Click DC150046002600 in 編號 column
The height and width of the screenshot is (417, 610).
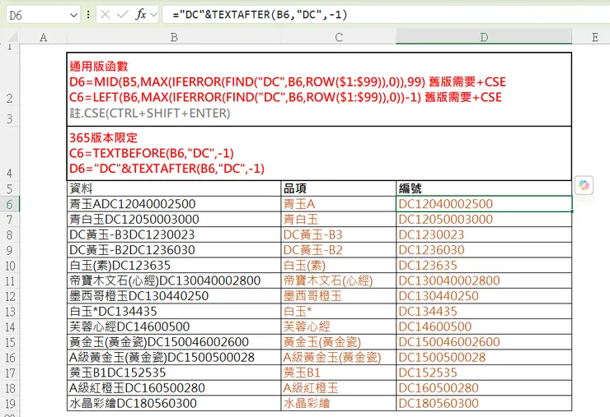click(484, 342)
